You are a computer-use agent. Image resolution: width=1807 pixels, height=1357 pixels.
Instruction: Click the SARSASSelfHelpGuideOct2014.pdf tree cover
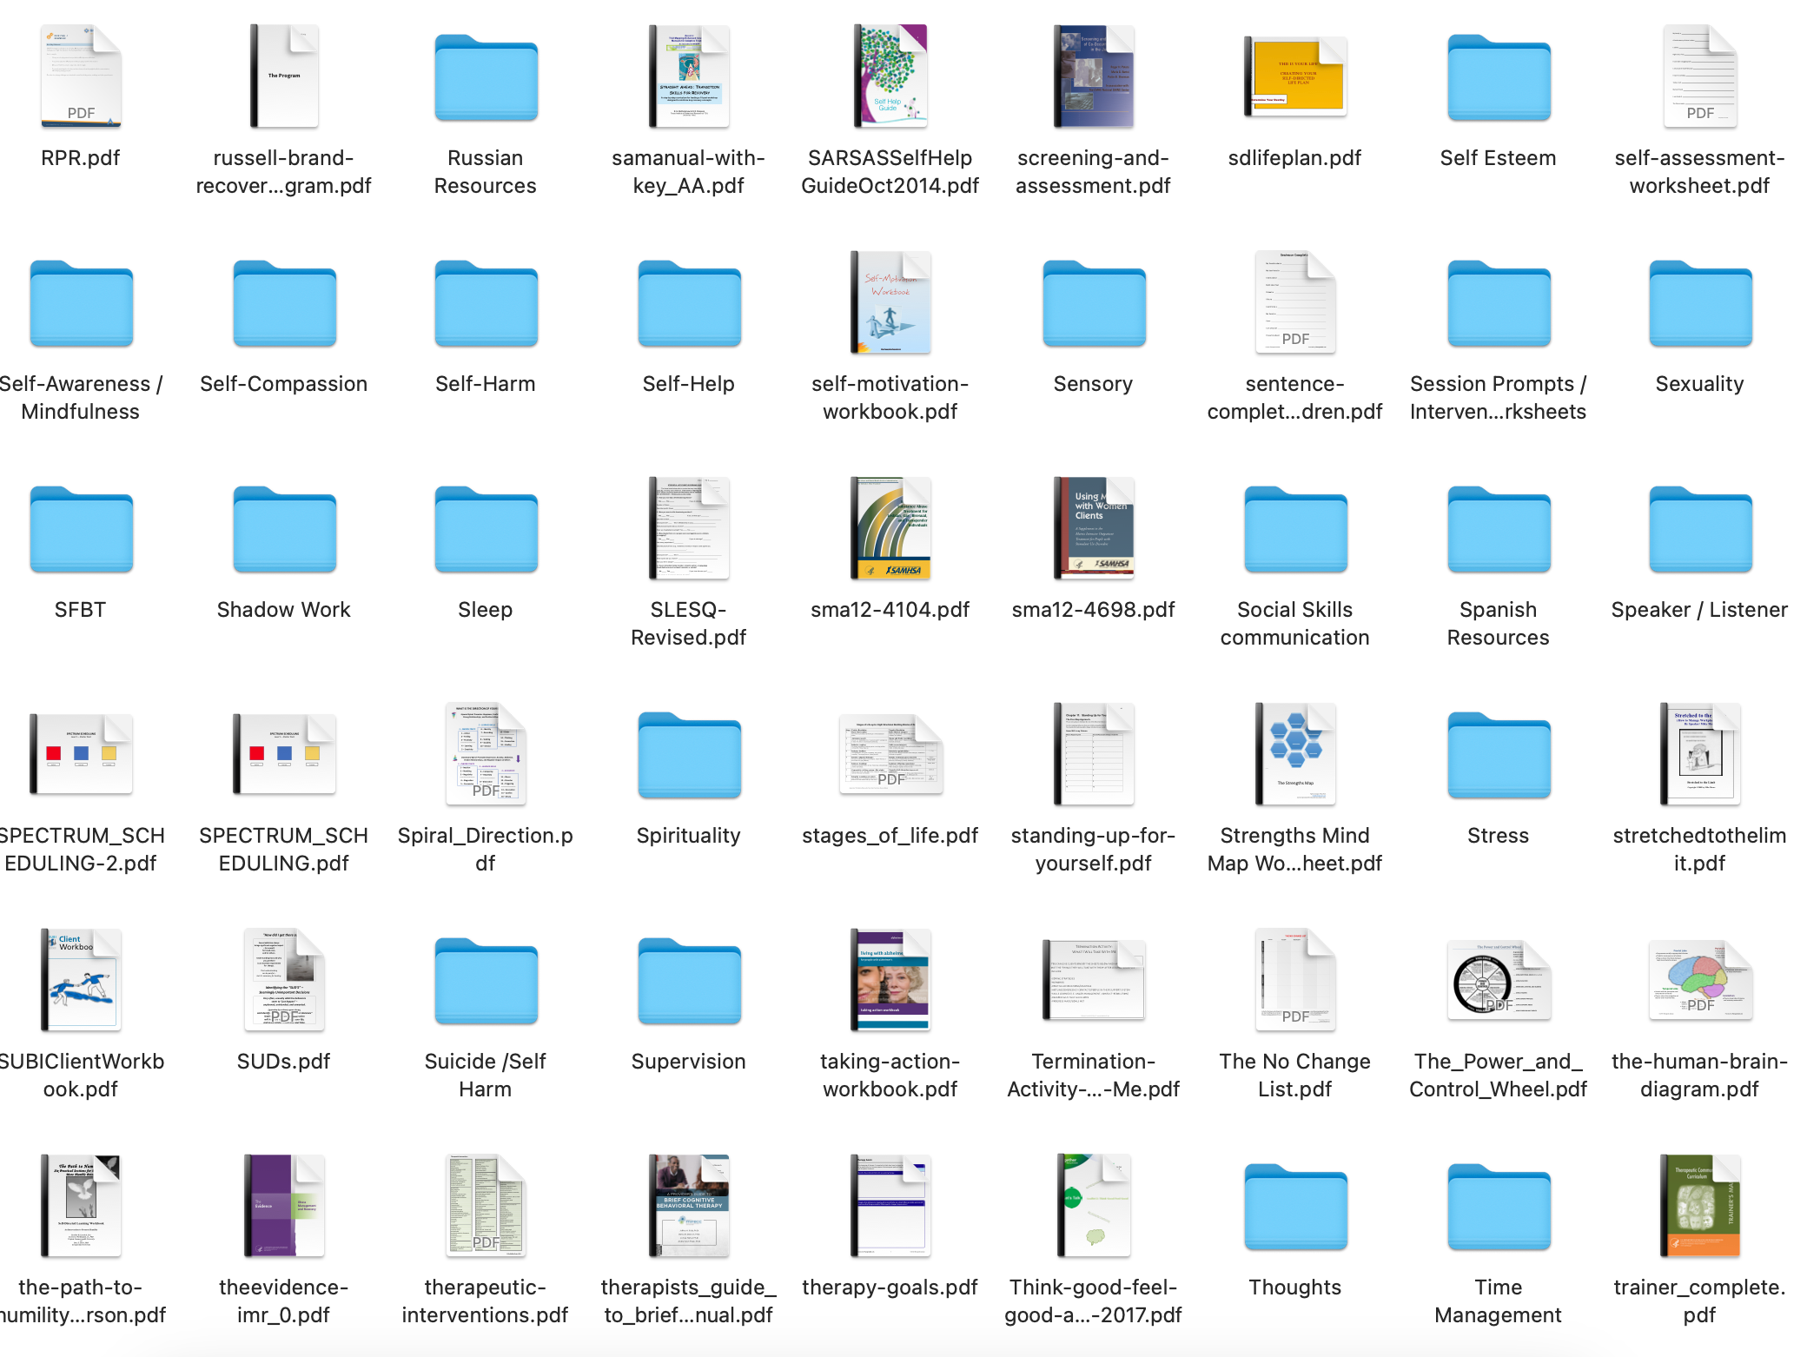890,76
